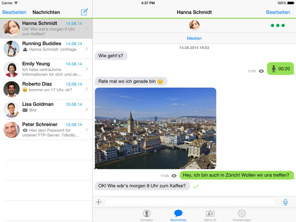Switch to the Meine ID tab
Viewport: 296px width, 222px height.
coord(210,215)
